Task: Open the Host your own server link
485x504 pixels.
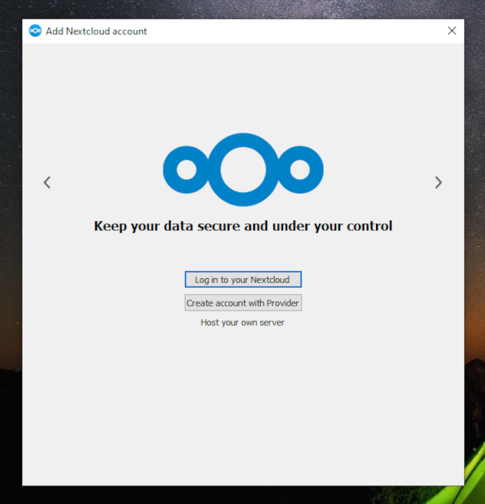Action: (x=242, y=323)
